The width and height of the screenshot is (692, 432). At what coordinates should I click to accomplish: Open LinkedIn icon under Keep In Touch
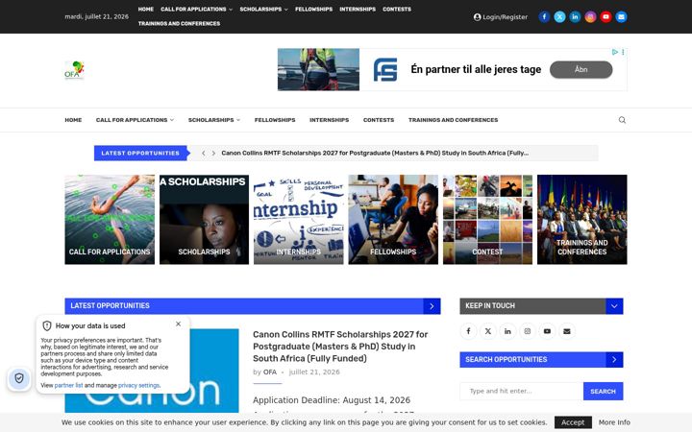pos(507,331)
